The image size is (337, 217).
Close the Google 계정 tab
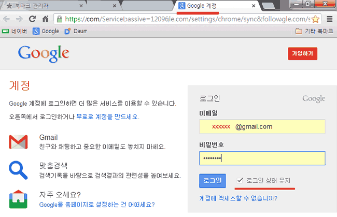point(254,6)
